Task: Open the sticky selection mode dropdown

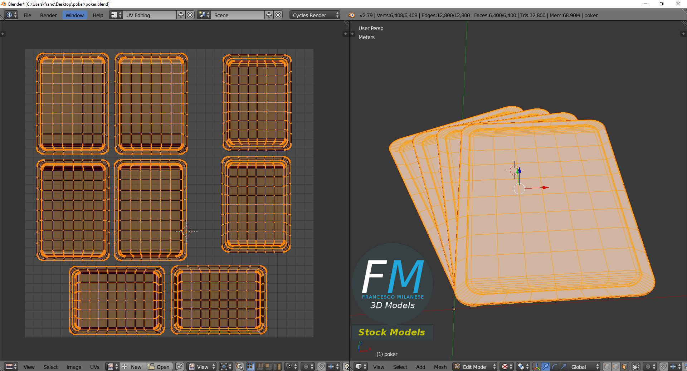Action: pos(291,367)
